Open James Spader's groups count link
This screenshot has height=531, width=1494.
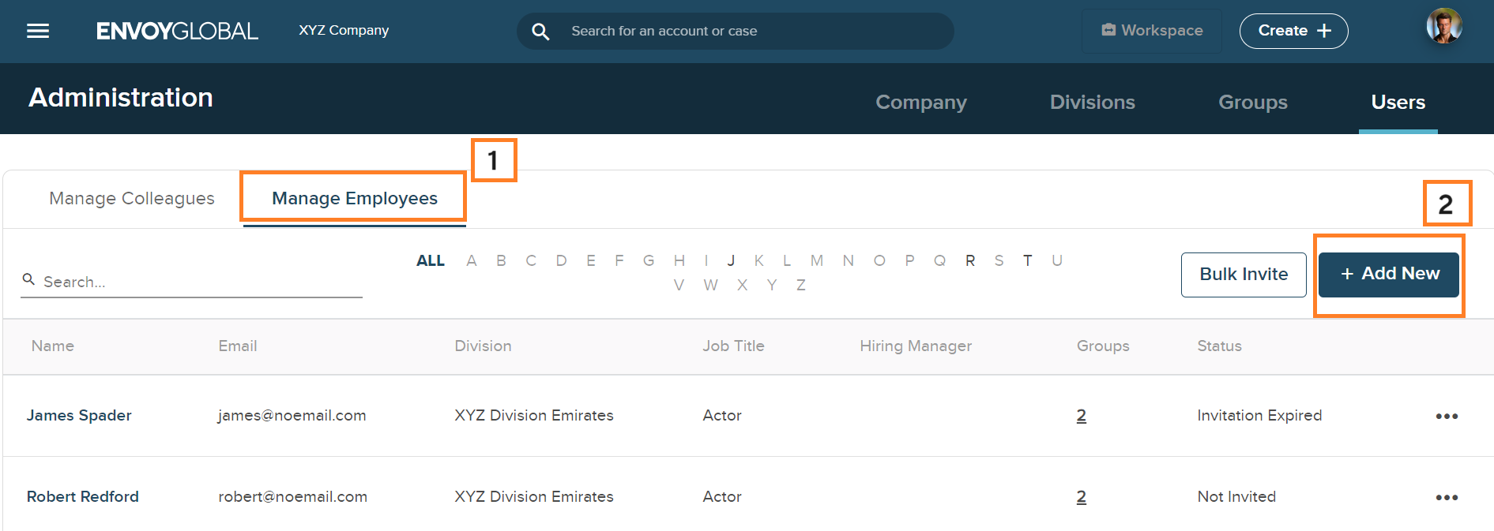[x=1081, y=416]
